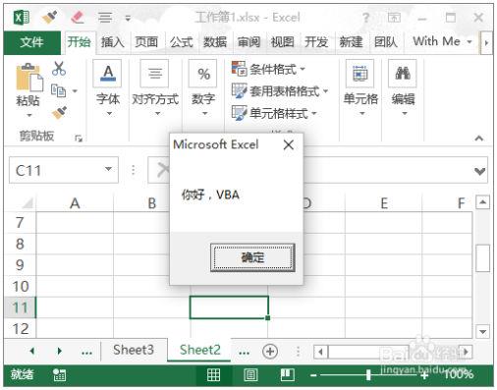Click next sheet navigation arrow
The width and height of the screenshot is (497, 390).
(x=59, y=351)
